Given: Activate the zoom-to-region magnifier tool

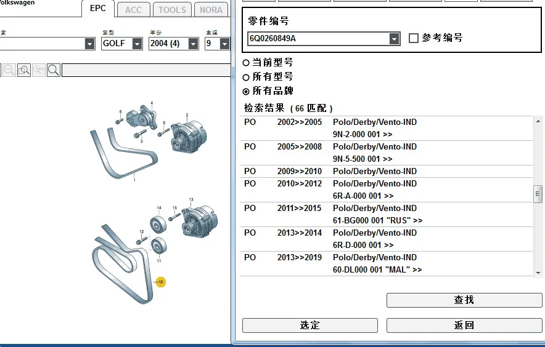Looking at the screenshot, I should [24, 70].
